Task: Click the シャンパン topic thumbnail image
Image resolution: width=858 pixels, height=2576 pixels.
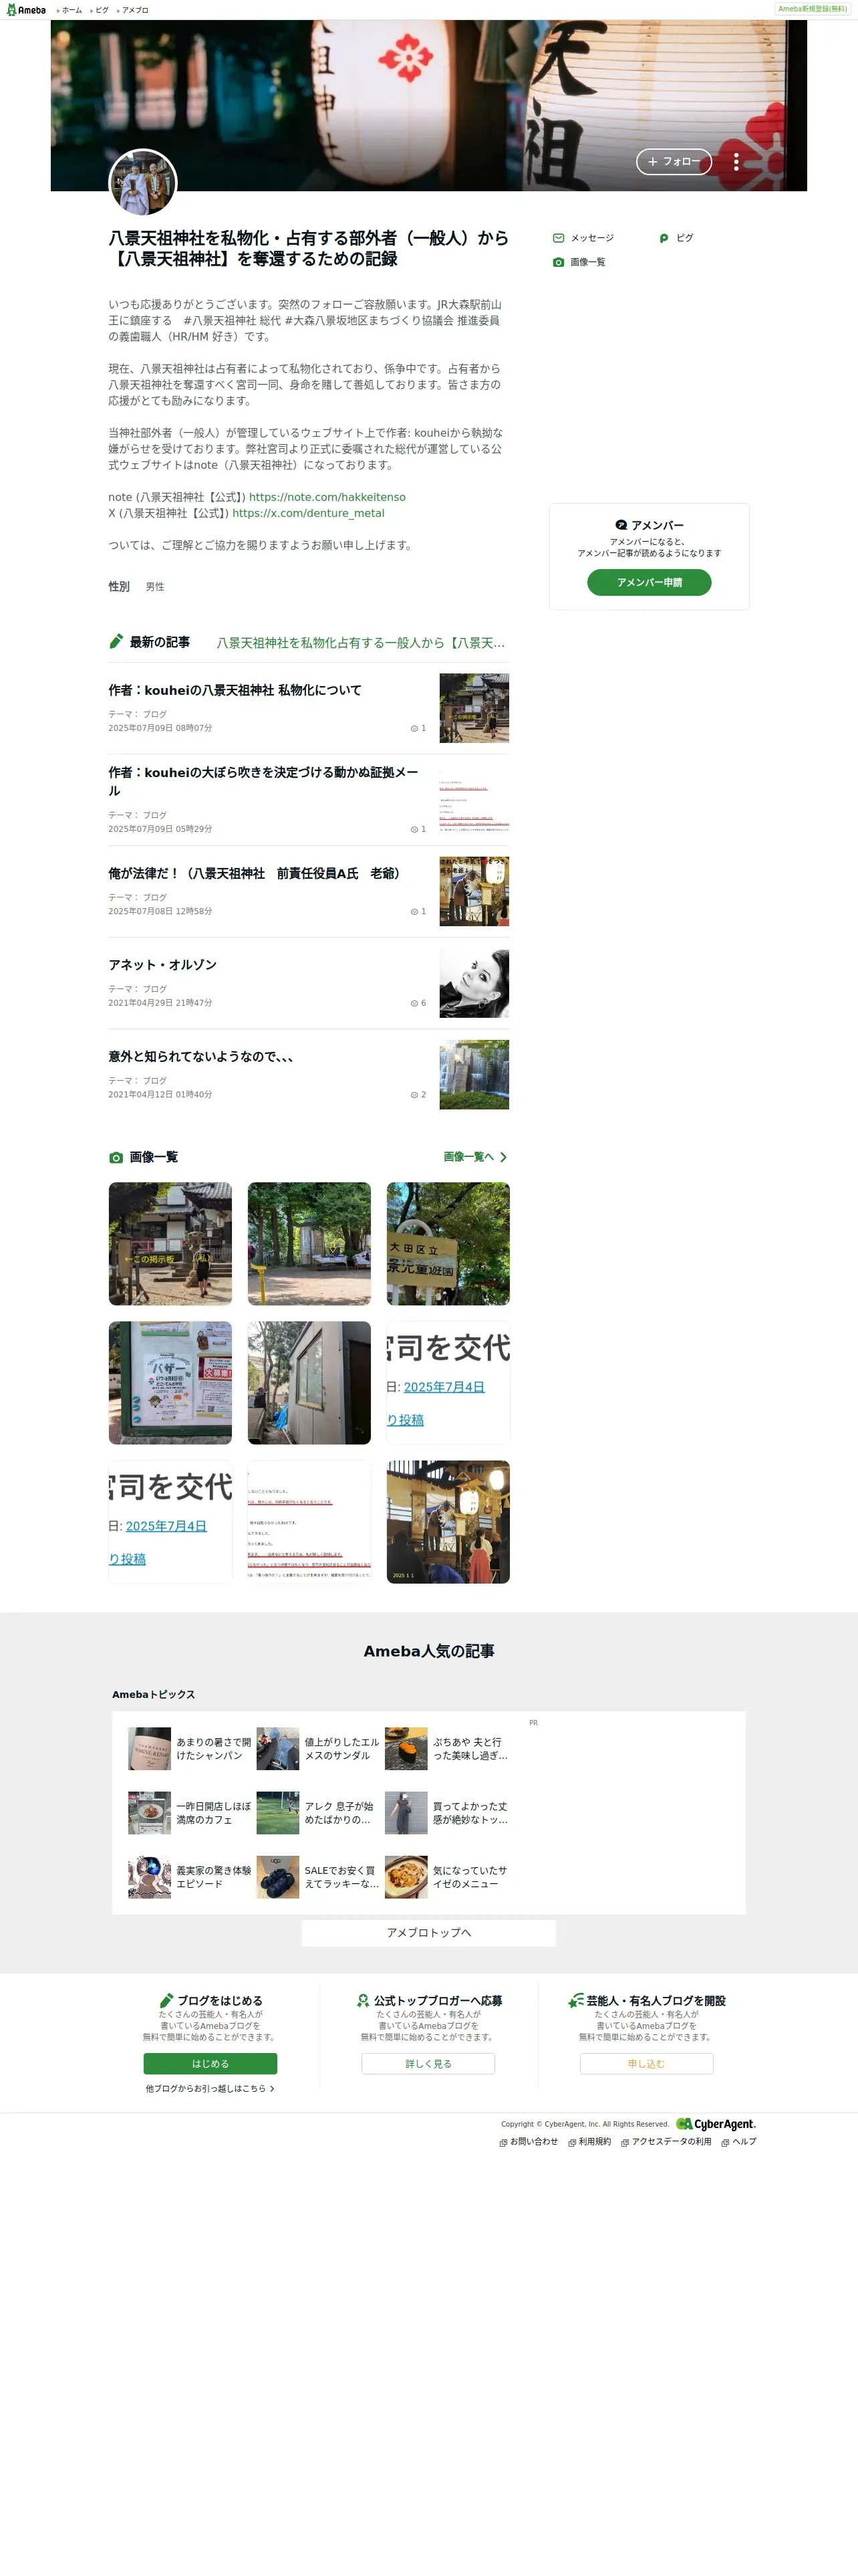Action: tap(150, 1748)
